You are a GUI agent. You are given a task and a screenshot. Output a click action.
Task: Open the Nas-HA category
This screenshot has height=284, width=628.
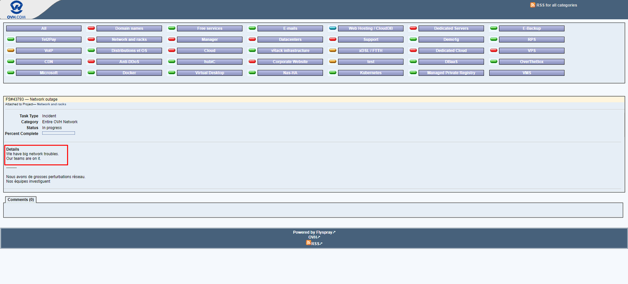pyautogui.click(x=290, y=73)
